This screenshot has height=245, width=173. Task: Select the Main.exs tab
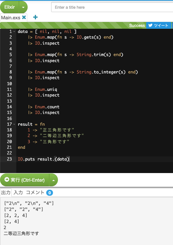coord(11,18)
